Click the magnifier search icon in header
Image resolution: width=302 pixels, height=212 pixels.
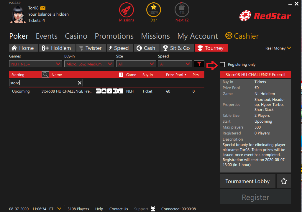(45, 75)
